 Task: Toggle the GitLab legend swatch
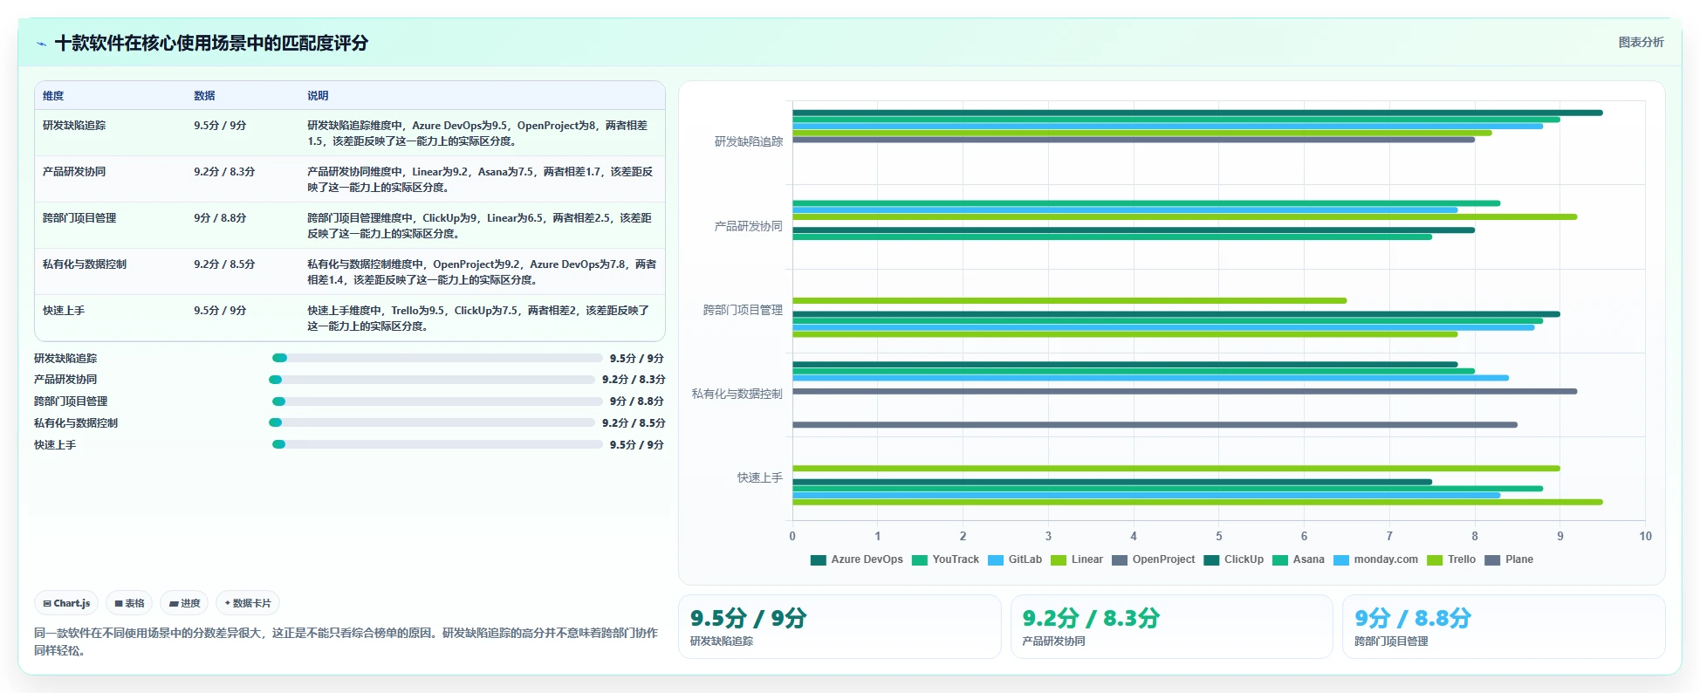pyautogui.click(x=996, y=559)
